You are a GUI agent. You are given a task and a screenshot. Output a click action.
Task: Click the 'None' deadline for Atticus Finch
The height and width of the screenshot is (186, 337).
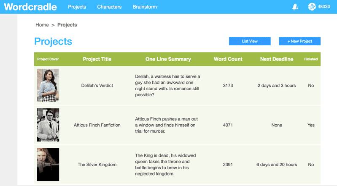point(277,125)
